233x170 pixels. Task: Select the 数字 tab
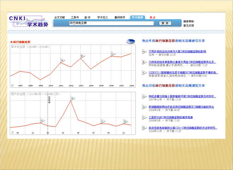pos(87,17)
